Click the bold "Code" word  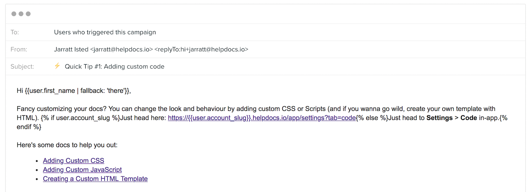[469, 118]
